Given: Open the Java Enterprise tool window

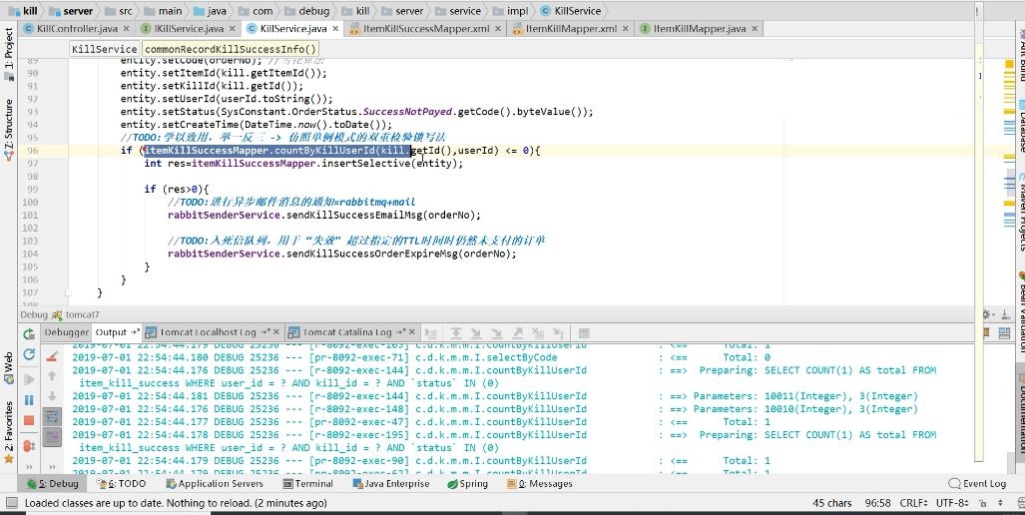Looking at the screenshot, I should coord(391,484).
